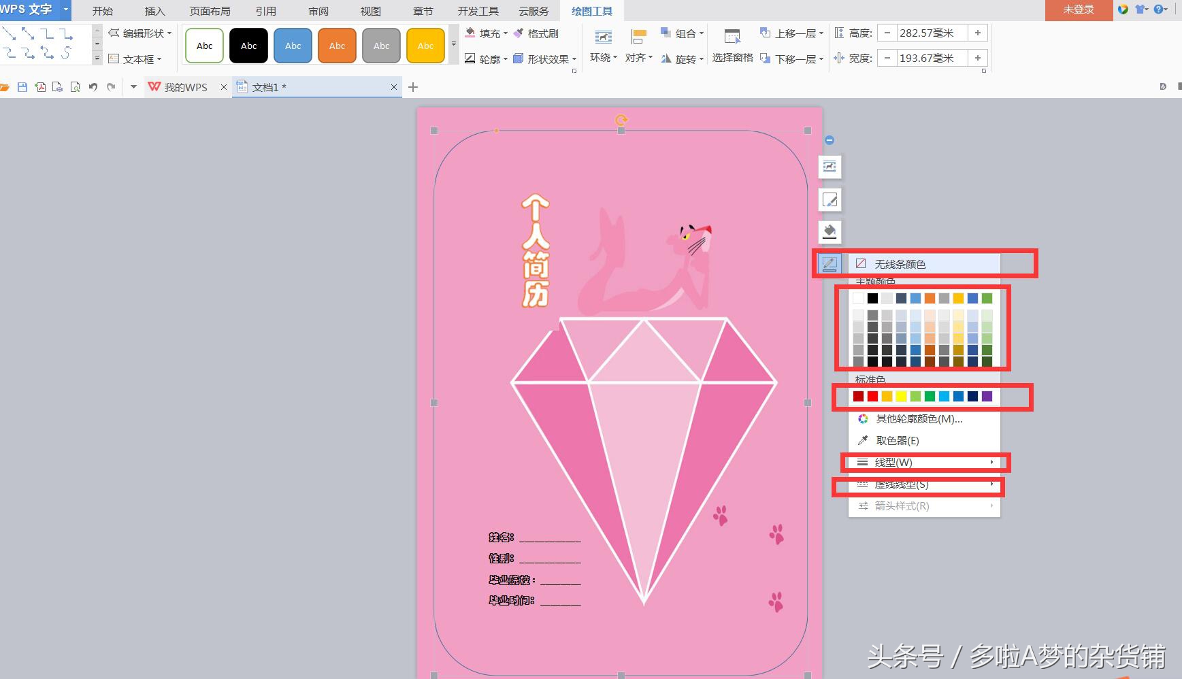Viewport: 1182px width, 679px height.
Task: Click the floating shape fill bucket icon
Action: (830, 232)
